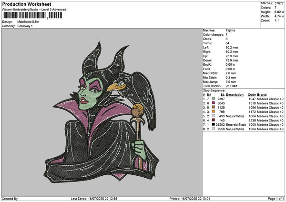This screenshot has width=286, height=202.
Task: Select the black swatch beside Emerald Black
Action: pos(213,124)
